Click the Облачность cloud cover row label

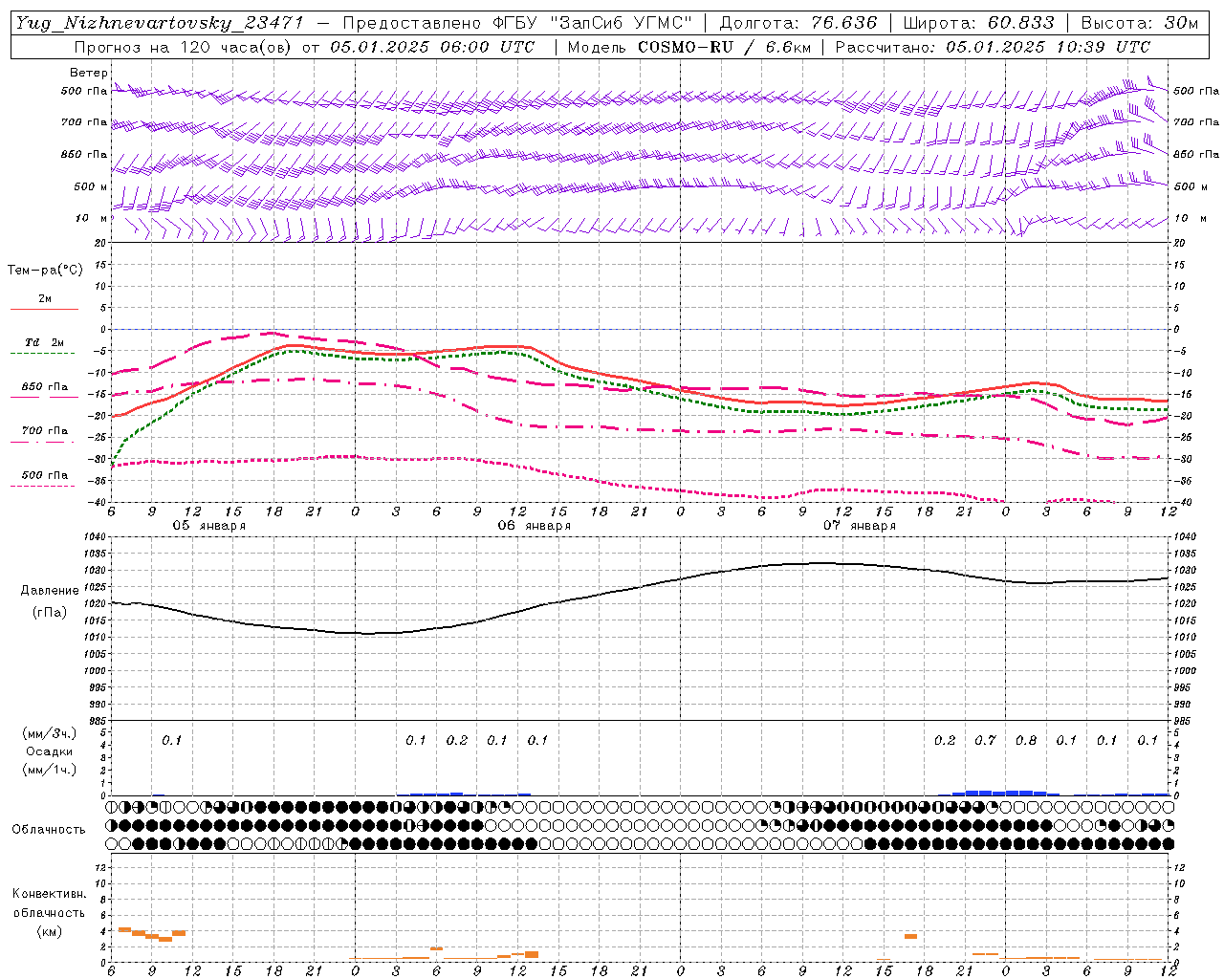point(49,829)
